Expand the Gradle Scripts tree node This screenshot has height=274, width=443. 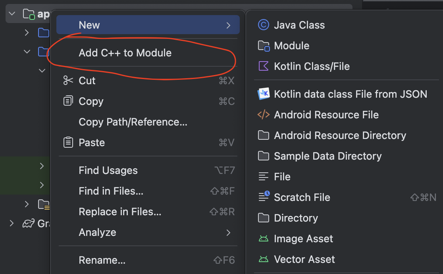[x=12, y=224]
